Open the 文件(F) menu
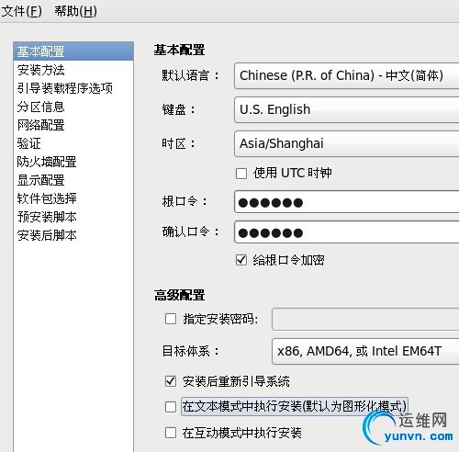The width and height of the screenshot is (459, 452). point(21,11)
